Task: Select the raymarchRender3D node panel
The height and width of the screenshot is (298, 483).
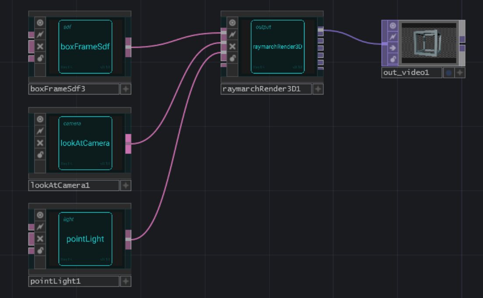Action: [277, 47]
